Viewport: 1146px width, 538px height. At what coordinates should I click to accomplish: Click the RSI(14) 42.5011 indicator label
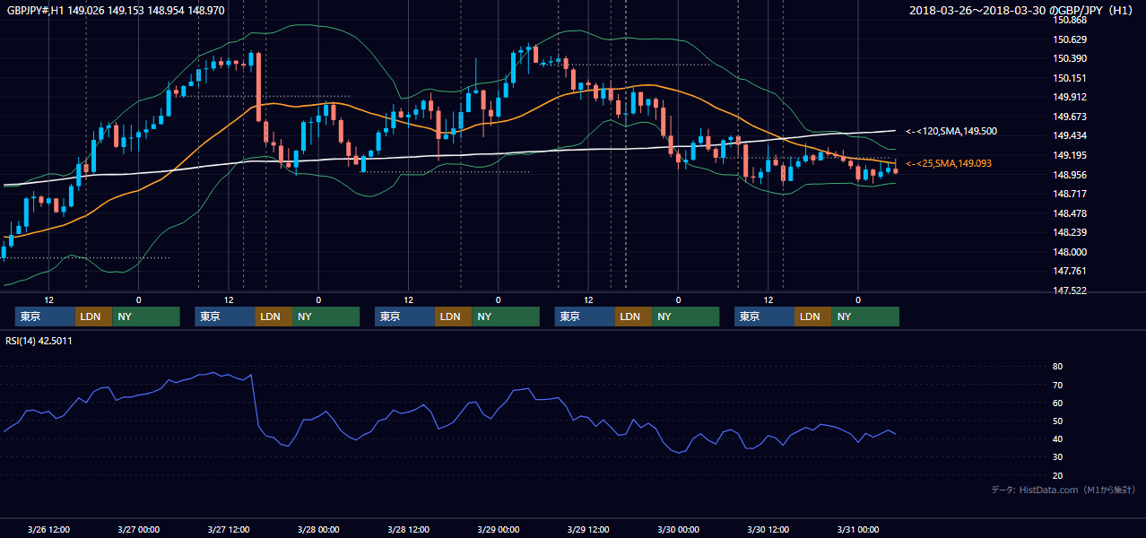[x=40, y=341]
